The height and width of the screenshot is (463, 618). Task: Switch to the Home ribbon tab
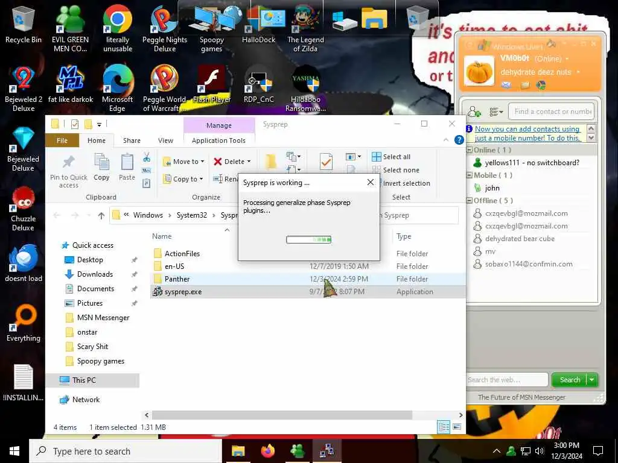(97, 140)
